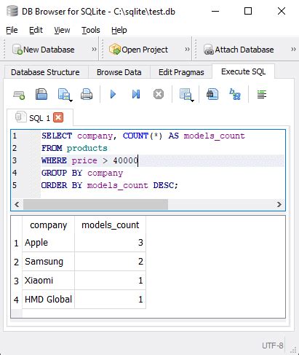This screenshot has width=299, height=355.
Task: Select the Execute SQL tab
Action: tap(243, 71)
